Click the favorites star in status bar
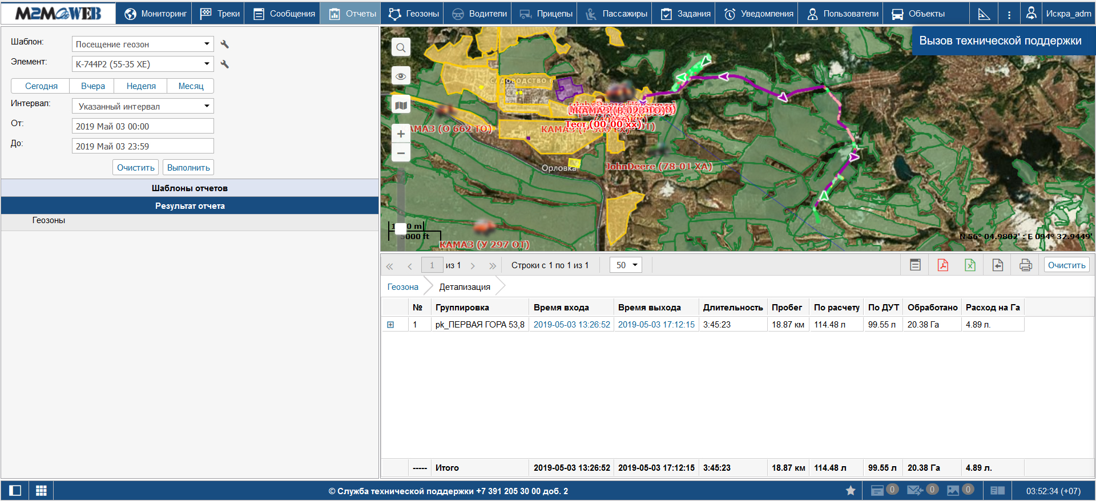 tap(851, 491)
